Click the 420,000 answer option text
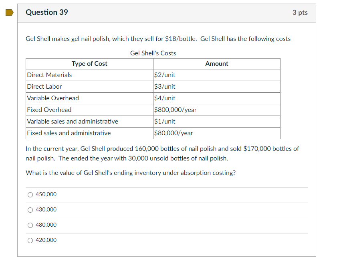The width and height of the screenshot is (337, 268). point(46,240)
